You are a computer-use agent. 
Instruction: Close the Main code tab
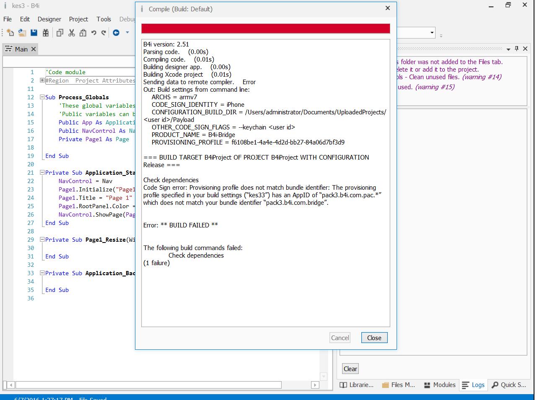(x=34, y=49)
